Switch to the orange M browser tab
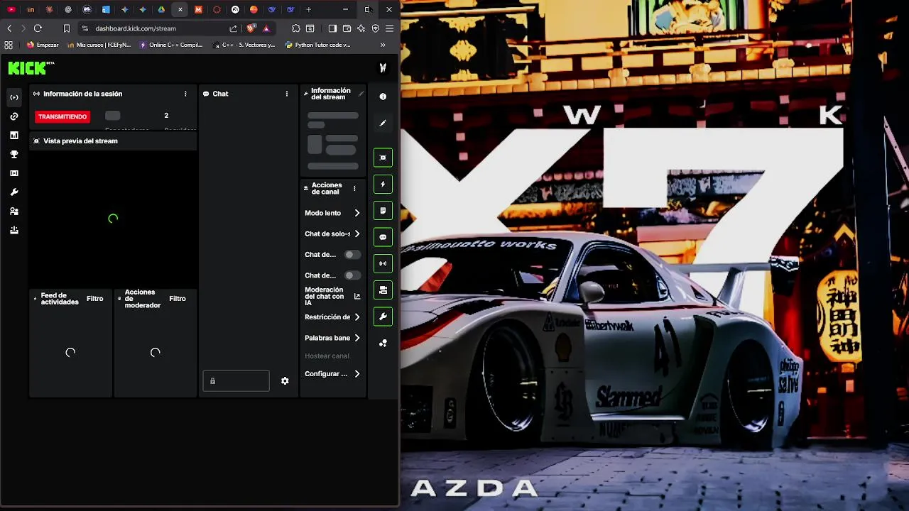 point(198,10)
